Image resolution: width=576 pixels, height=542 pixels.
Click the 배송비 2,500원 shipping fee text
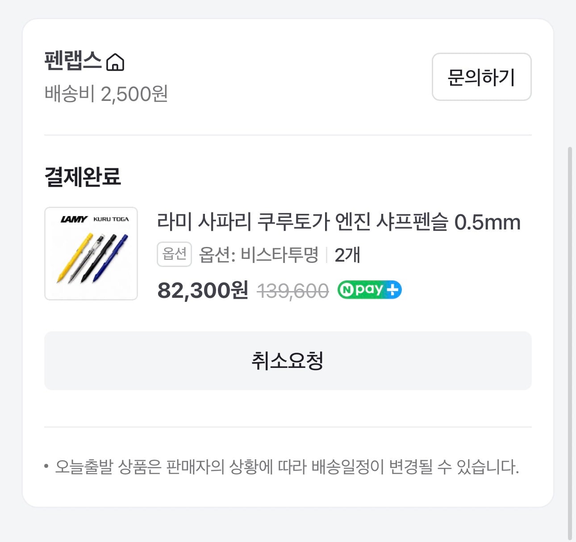(106, 94)
